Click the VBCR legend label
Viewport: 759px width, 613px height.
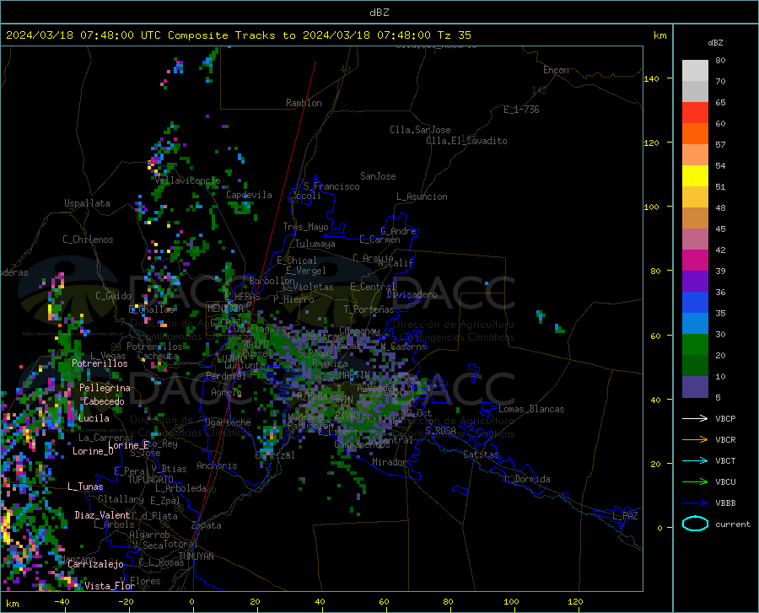click(725, 439)
